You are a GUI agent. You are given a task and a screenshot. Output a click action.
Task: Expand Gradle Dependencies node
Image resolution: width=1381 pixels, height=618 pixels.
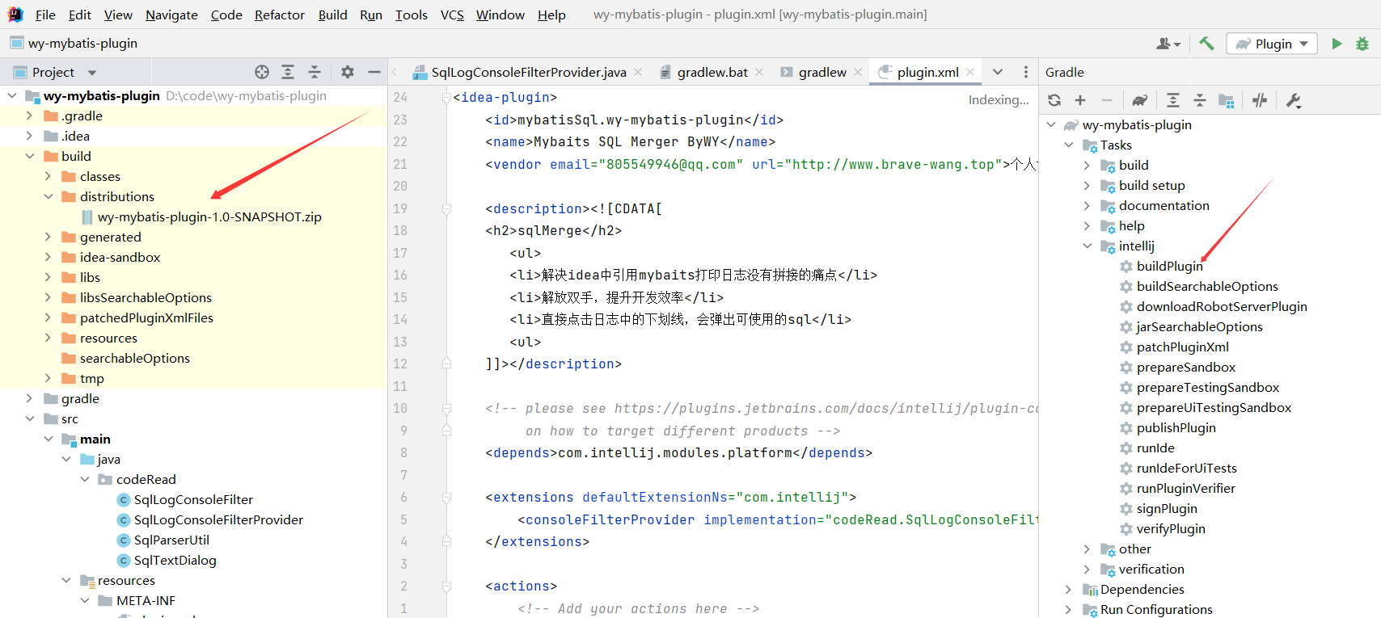click(1069, 589)
